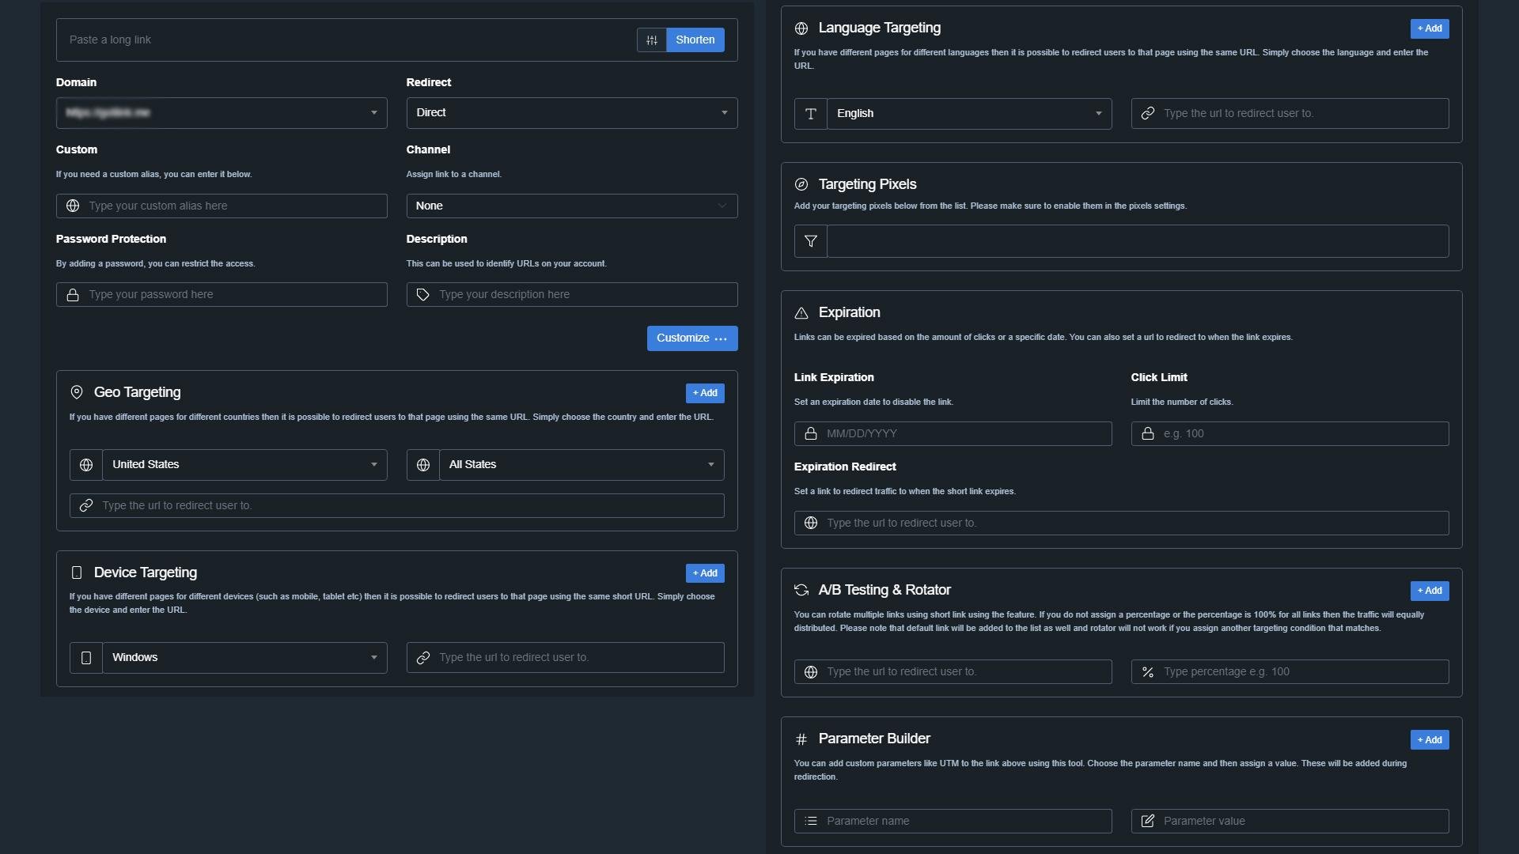This screenshot has width=1519, height=854.
Task: Add a new Parameter Builder entry
Action: (x=1429, y=740)
